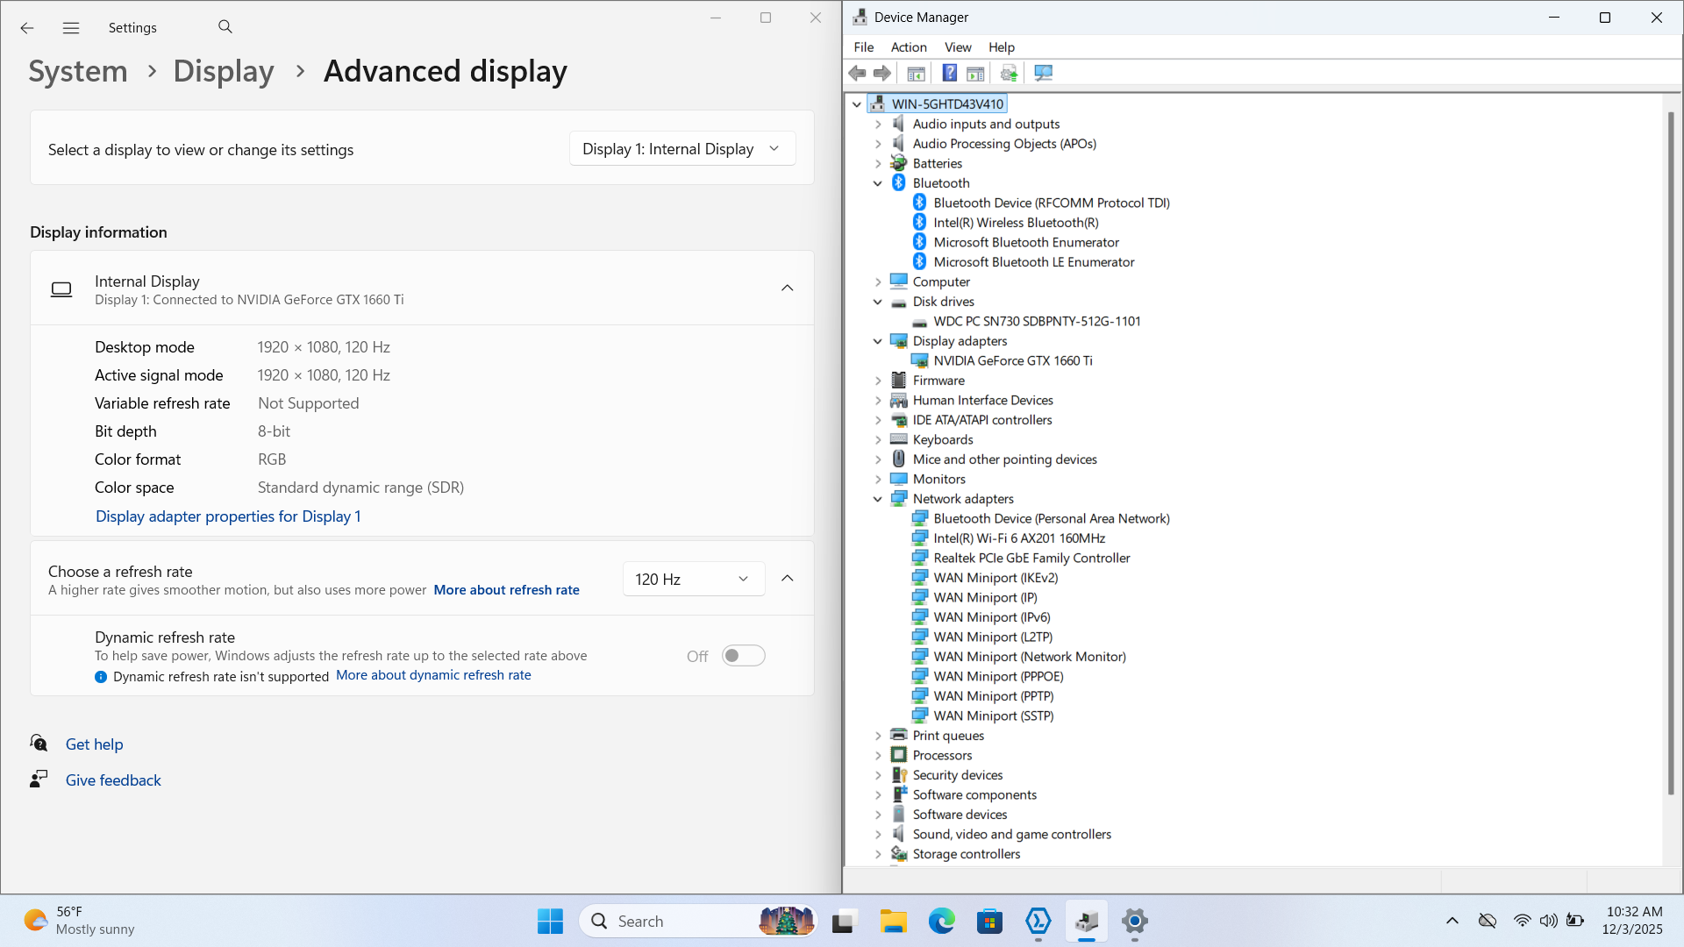Toggle the Dynamic refresh rate switch
Image resolution: width=1684 pixels, height=947 pixels.
pyautogui.click(x=743, y=656)
